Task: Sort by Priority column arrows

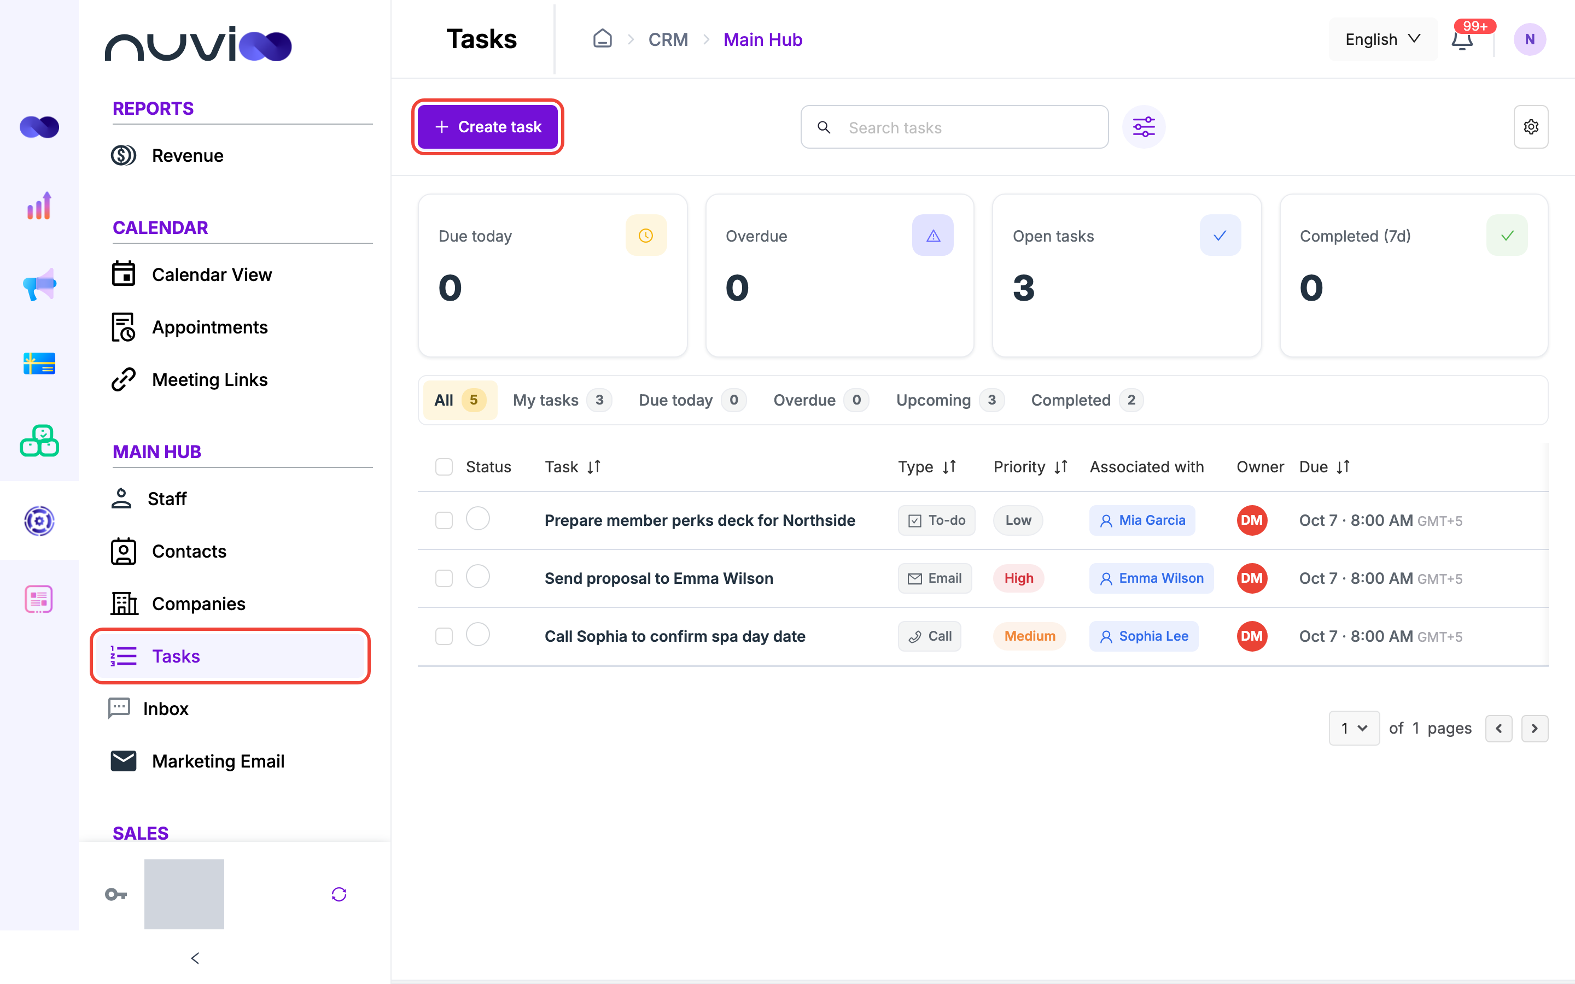Action: point(1061,467)
